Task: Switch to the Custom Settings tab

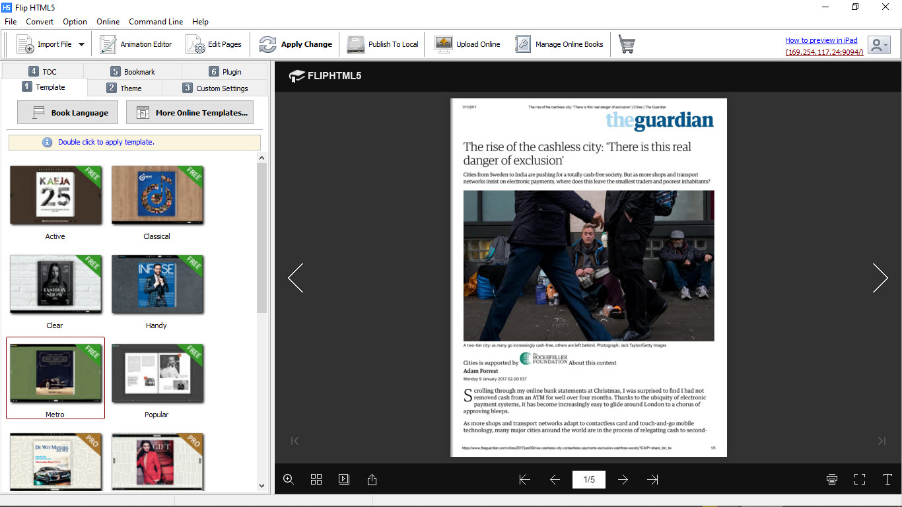Action: click(x=215, y=88)
